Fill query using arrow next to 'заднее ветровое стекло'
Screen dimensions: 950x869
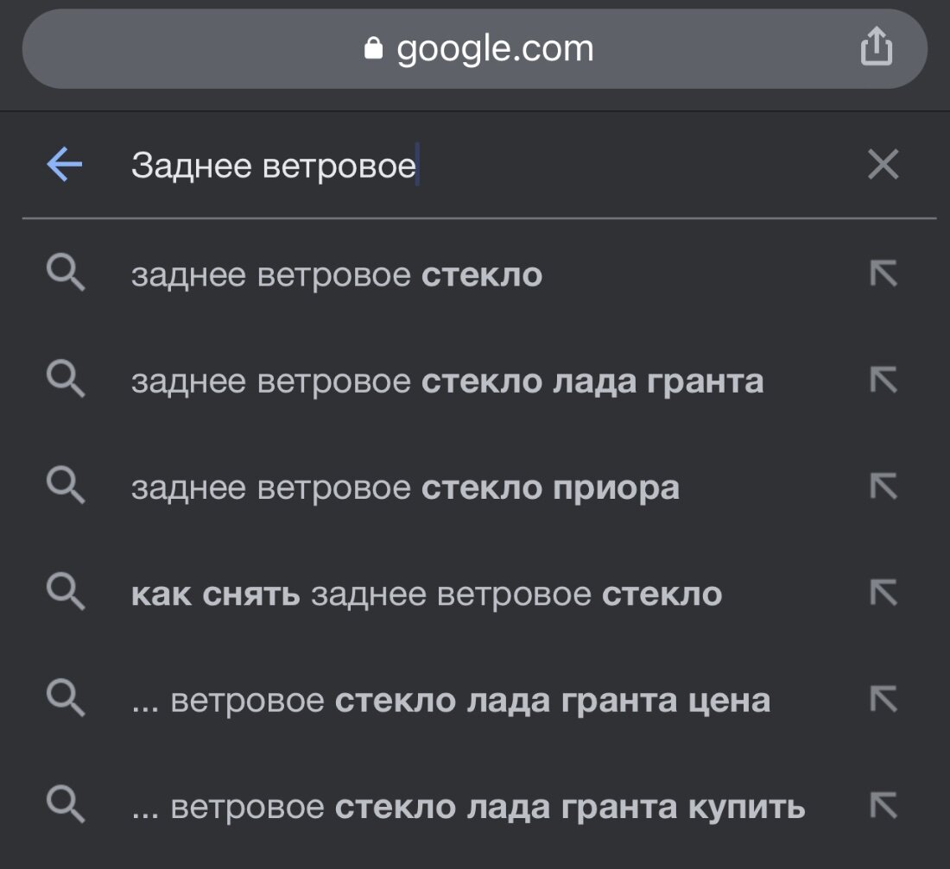click(883, 274)
